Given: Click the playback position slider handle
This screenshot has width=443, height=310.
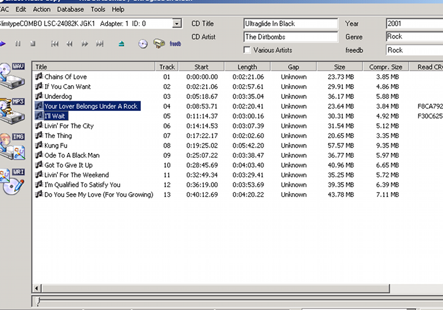Looking at the screenshot, I should pyautogui.click(x=38, y=302).
